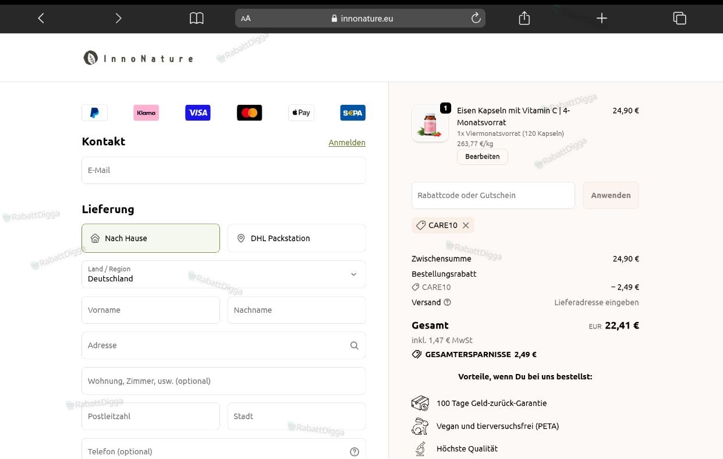Show the Safari tab overview
723x459 pixels.
click(x=679, y=18)
